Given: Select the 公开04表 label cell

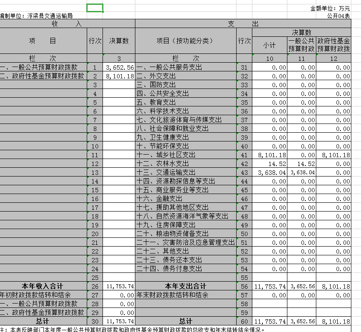Looking at the screenshot, I should [338, 16].
